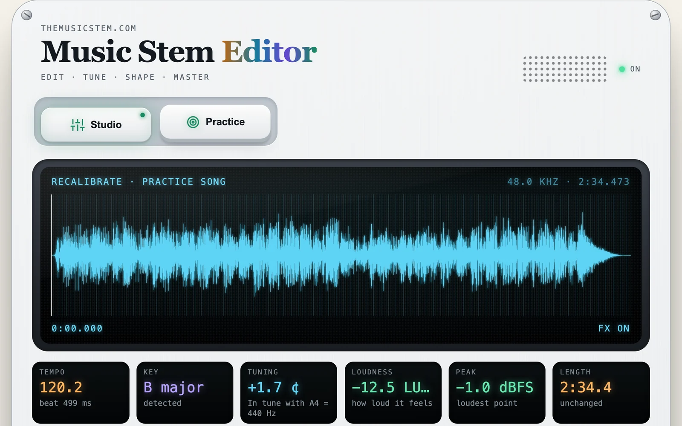Screen dimensions: 682x426
Task: Click 'In tune with A4 = 440 Hz'
Action: [x=288, y=408]
